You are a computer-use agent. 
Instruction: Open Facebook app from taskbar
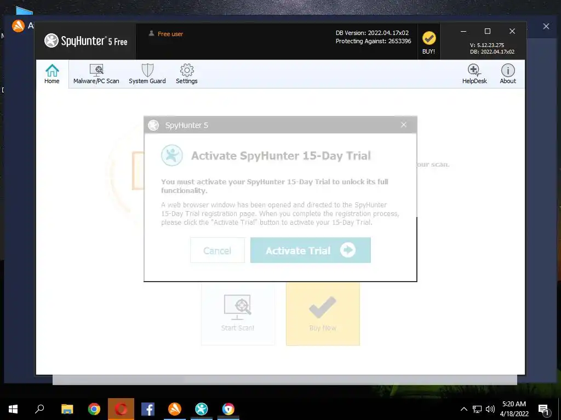pos(148,409)
